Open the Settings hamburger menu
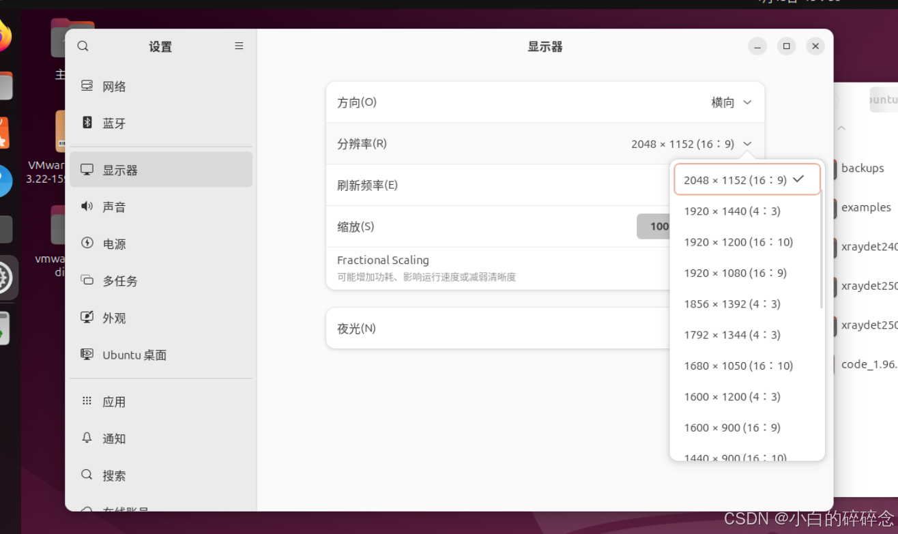This screenshot has width=898, height=534. tap(239, 46)
